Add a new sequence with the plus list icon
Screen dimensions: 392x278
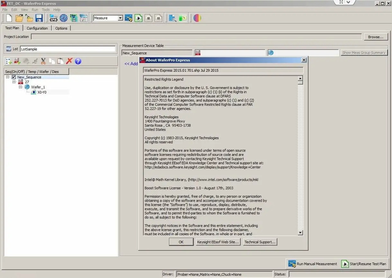(x=9, y=61)
